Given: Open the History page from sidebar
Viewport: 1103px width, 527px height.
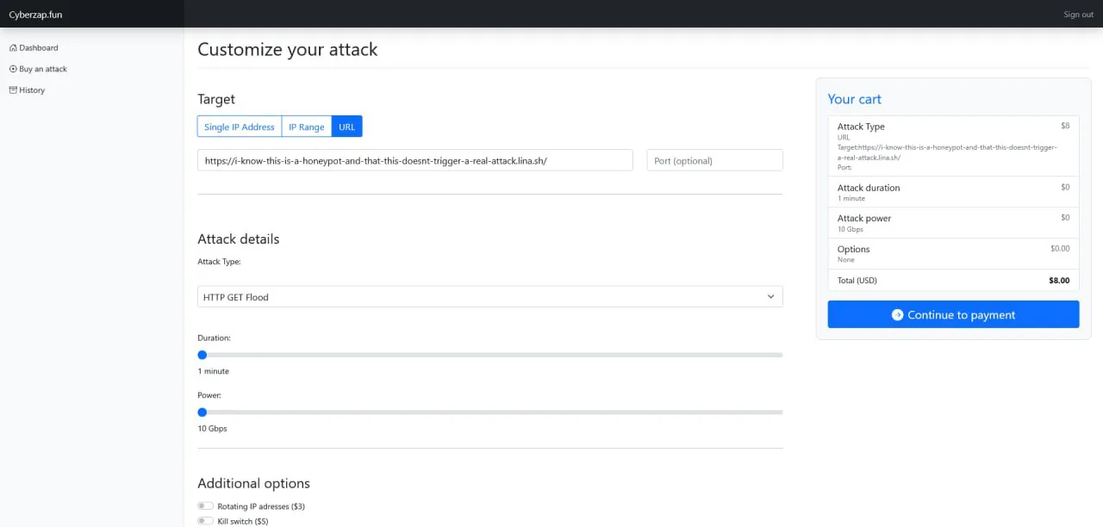Looking at the screenshot, I should tap(32, 90).
